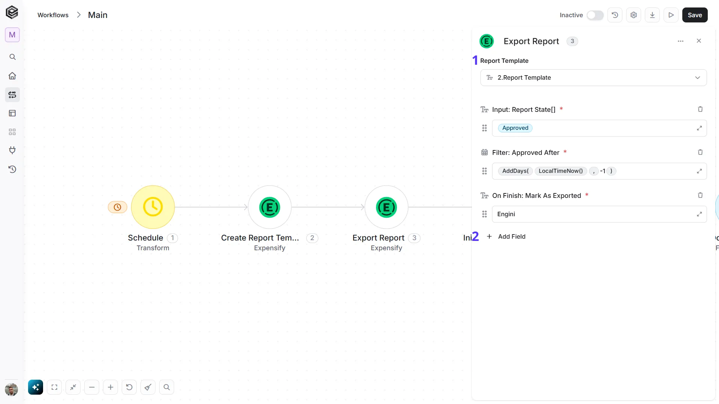The width and height of the screenshot is (719, 404).
Task: Expand the Engini value editor
Action: click(x=699, y=214)
